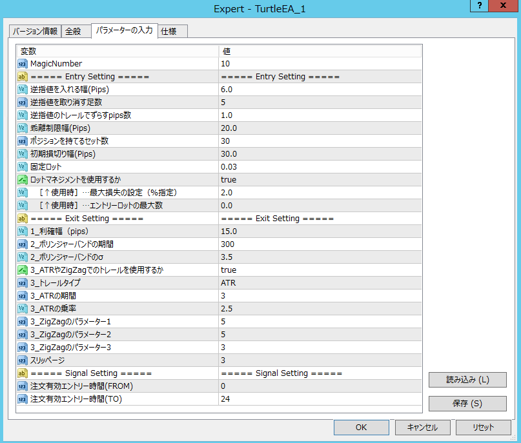Viewport: 521px width, 443px height.
Task: Click the double icon beside 乖離制限幅(Pips)
Action: [22, 128]
